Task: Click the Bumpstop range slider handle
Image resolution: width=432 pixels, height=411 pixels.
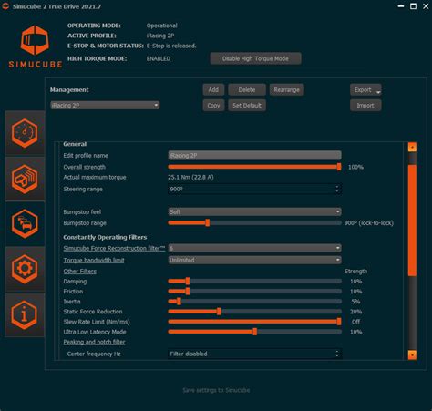Action: [x=208, y=223]
